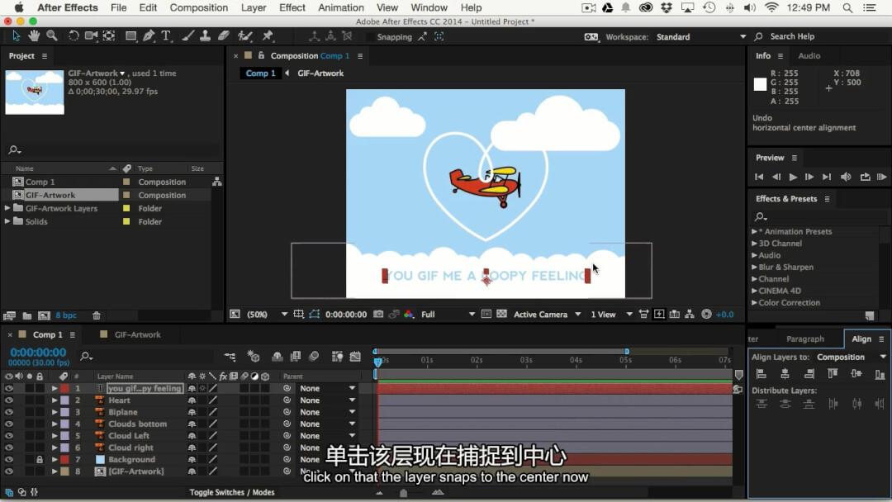892x502 pixels.
Task: Expand the Blur & Sharpen effects category
Action: click(754, 268)
